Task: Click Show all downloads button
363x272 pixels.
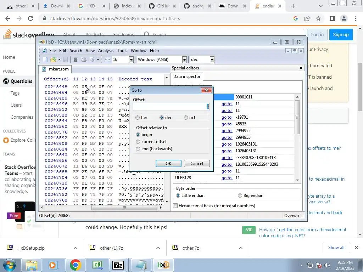Action: pyautogui.click(x=336, y=248)
